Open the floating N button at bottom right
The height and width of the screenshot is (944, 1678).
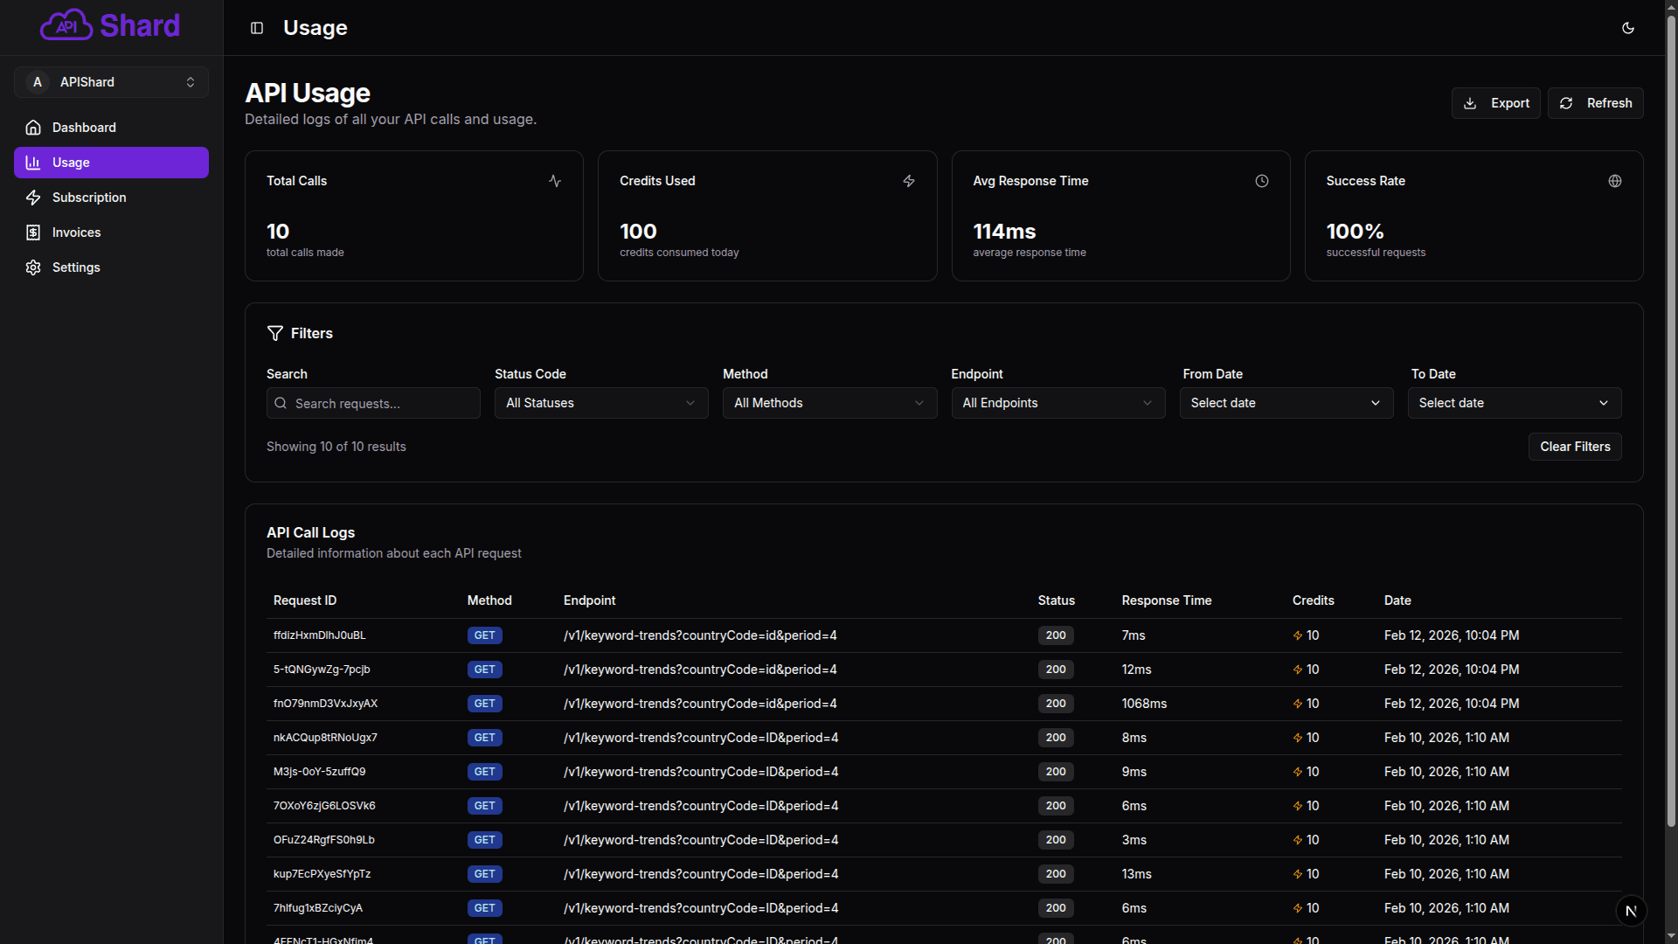pyautogui.click(x=1631, y=911)
